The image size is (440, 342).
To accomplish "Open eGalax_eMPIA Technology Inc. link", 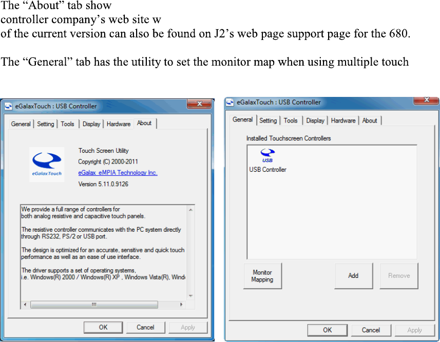I will 118,173.
